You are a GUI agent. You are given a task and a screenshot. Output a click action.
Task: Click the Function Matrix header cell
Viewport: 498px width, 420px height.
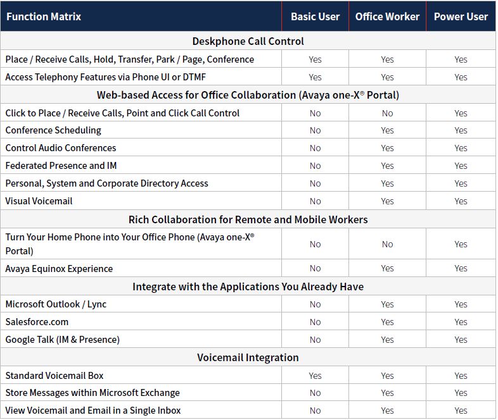44,16
